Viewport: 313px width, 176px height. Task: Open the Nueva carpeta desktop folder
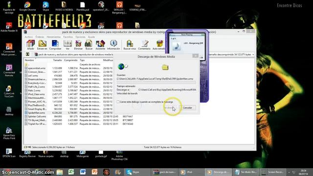click(x=45, y=154)
